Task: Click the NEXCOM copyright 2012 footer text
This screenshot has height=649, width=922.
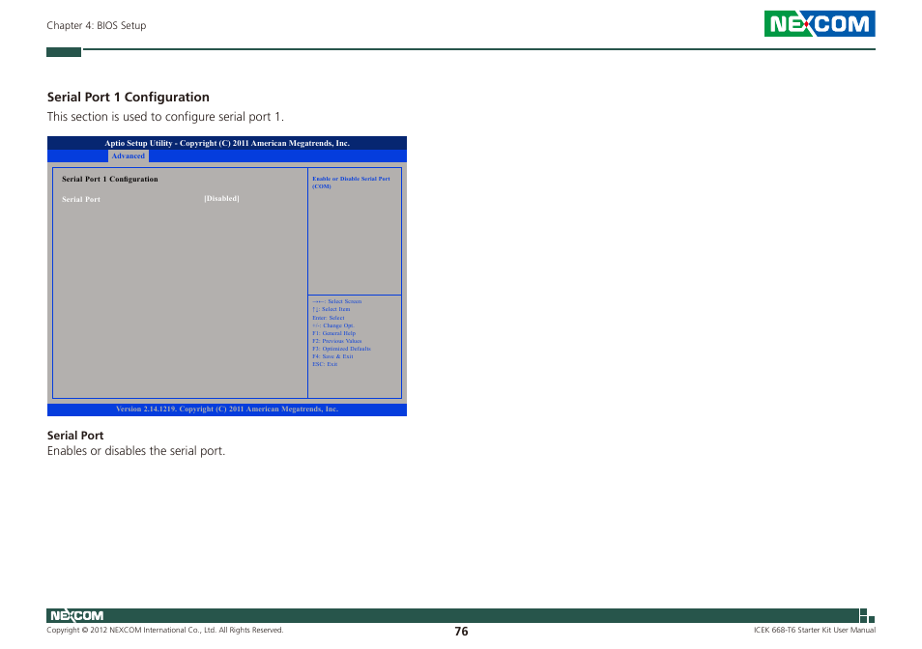Action: click(165, 630)
